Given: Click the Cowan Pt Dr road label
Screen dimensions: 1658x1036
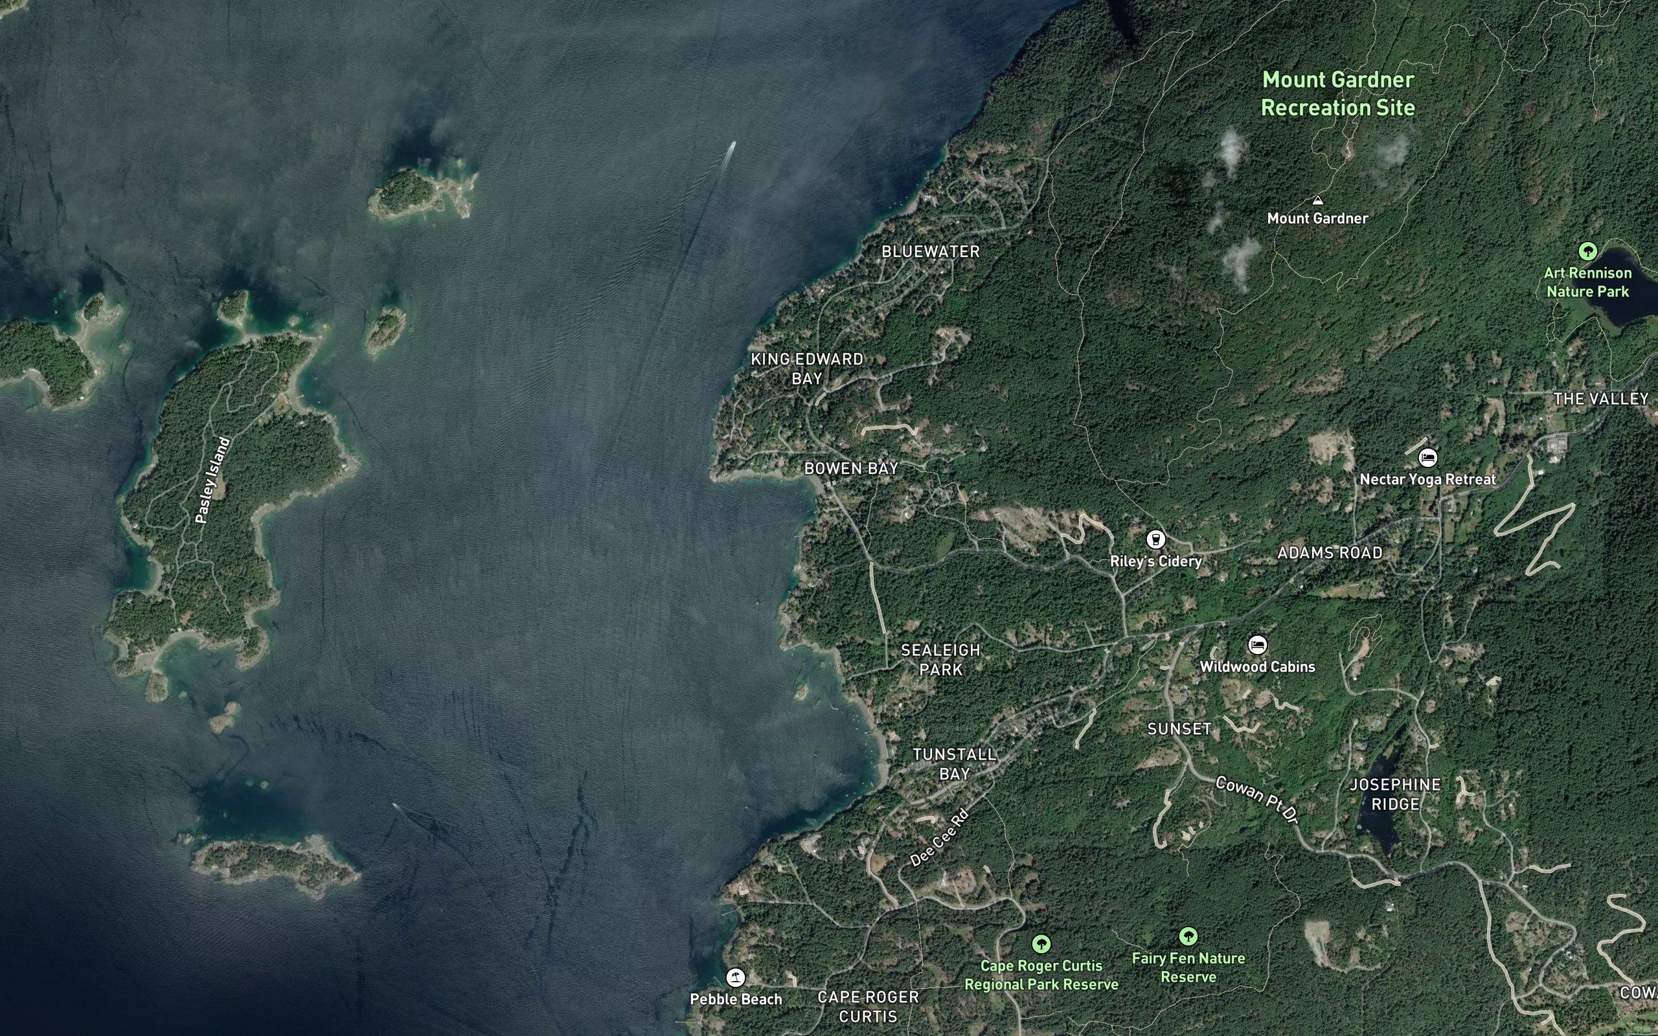Looking at the screenshot, I should [1257, 800].
